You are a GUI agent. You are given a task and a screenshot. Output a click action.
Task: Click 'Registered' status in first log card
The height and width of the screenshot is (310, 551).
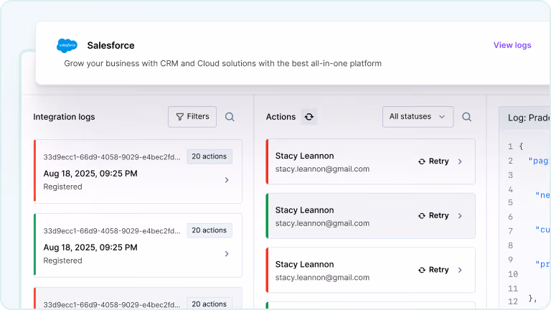62,187
